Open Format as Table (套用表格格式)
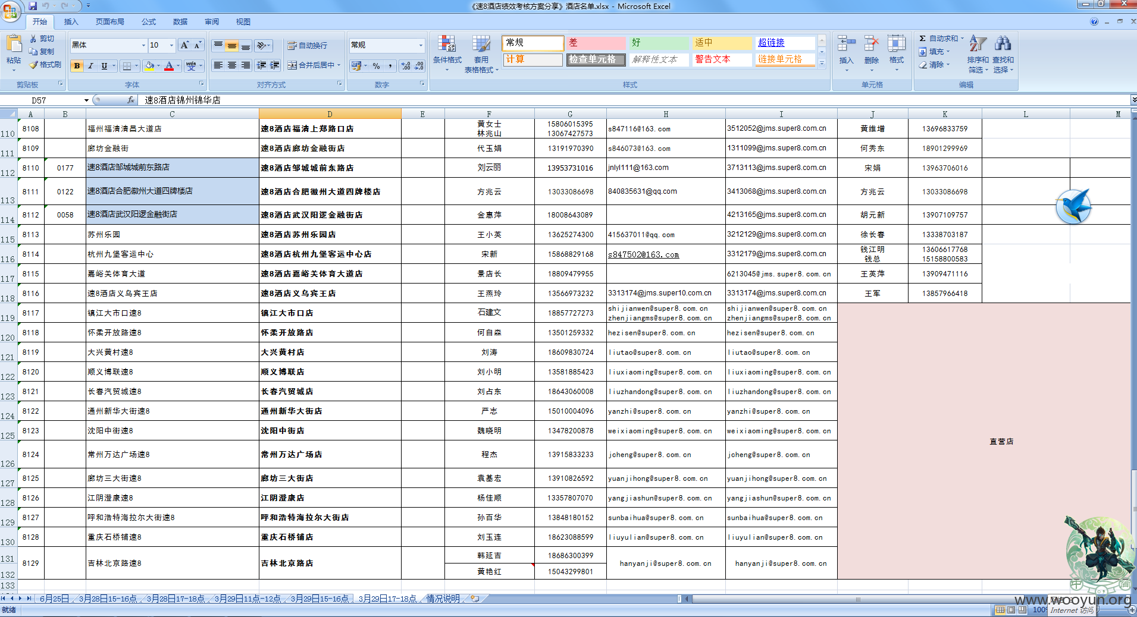This screenshot has width=1137, height=617. [x=481, y=53]
